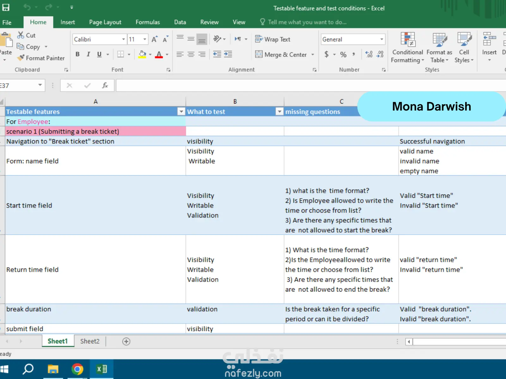
Task: Expand the General number format dropdown
Action: (382, 39)
